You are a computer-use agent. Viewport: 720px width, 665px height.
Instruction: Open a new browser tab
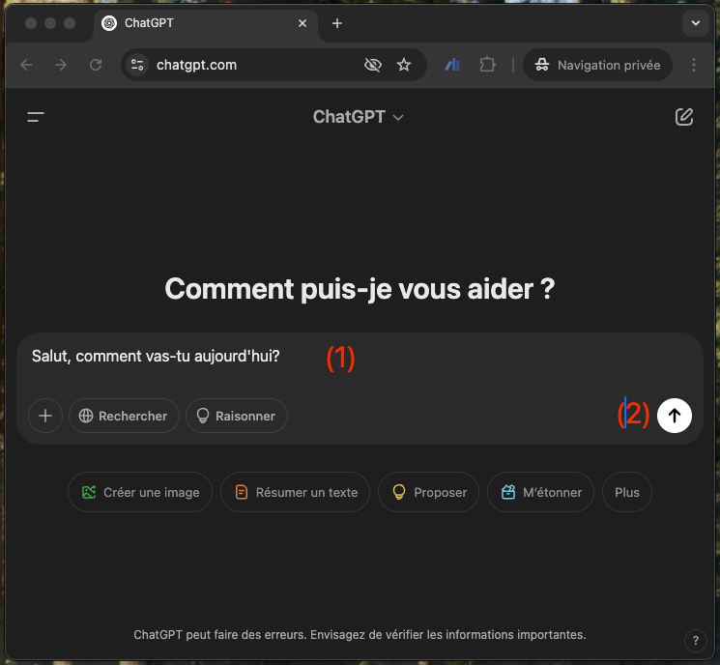[x=337, y=23]
